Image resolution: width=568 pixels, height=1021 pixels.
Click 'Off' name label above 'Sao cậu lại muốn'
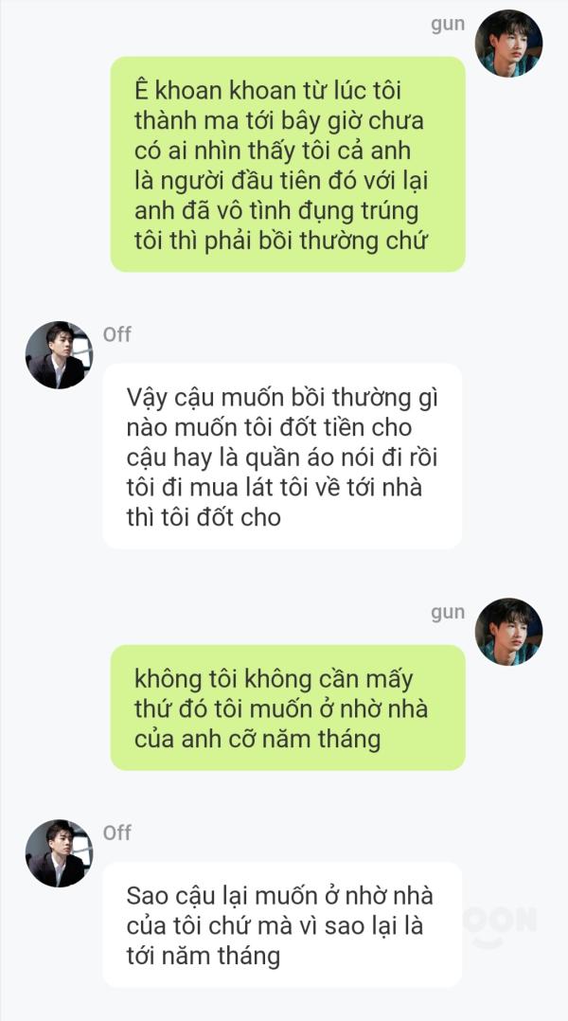tap(117, 833)
